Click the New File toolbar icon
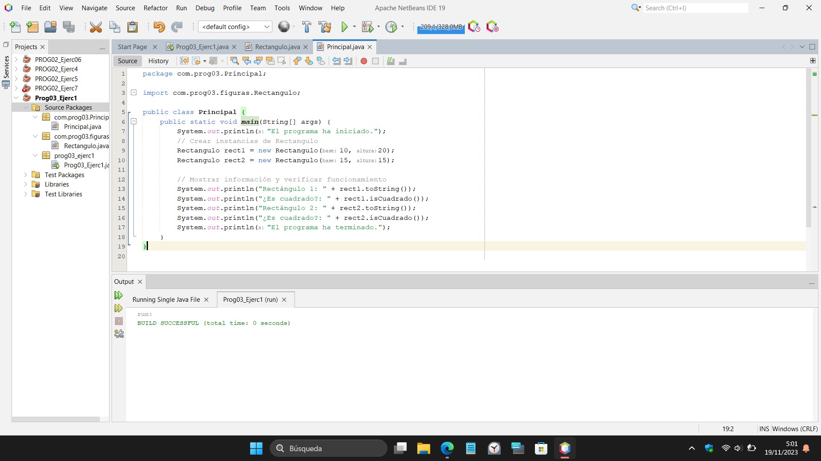The width and height of the screenshot is (821, 461). [x=15, y=27]
